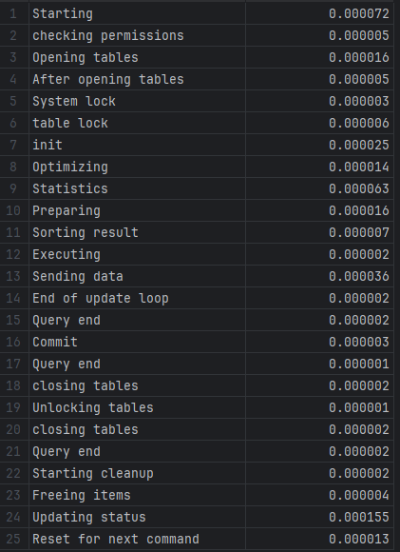Select the duration value 0.000004
This screenshot has width=400, height=552.
point(359,495)
